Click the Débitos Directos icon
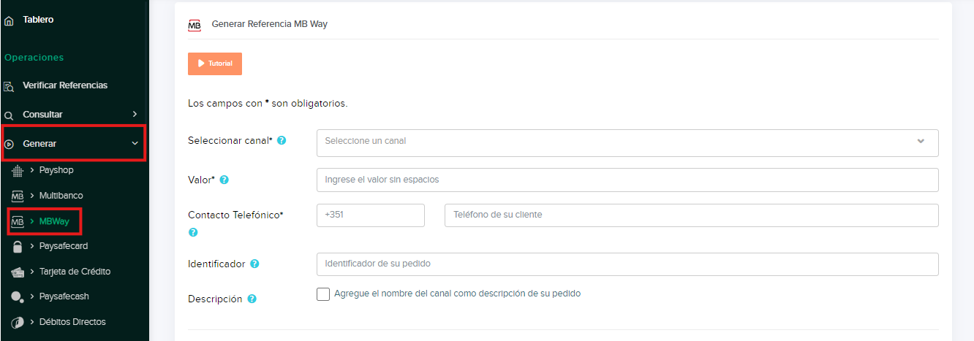974x341 pixels. click(x=18, y=322)
